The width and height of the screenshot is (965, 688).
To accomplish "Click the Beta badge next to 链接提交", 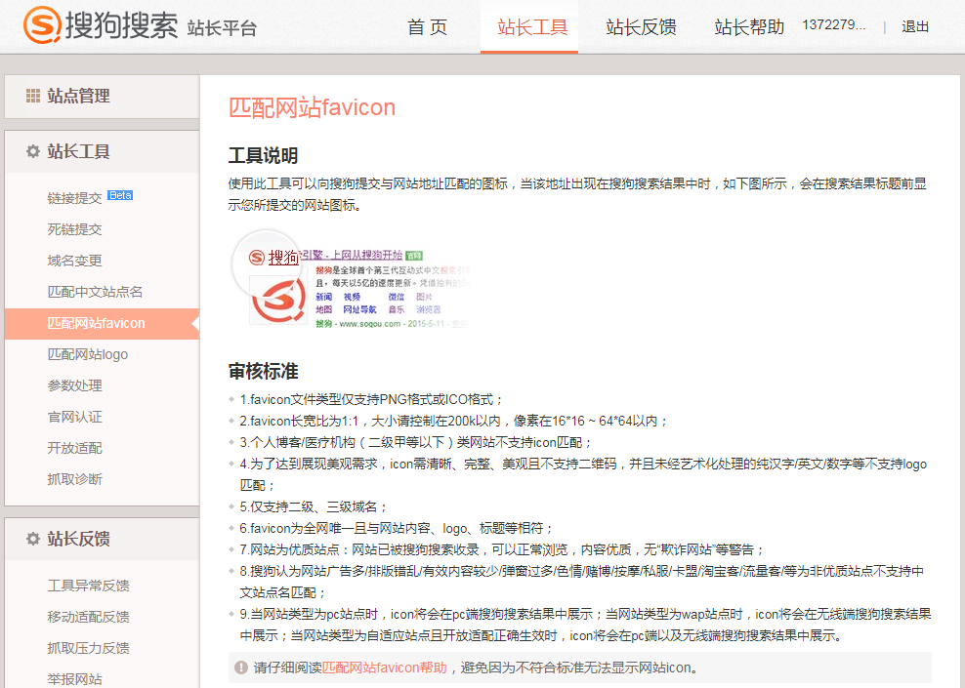I will coord(120,196).
